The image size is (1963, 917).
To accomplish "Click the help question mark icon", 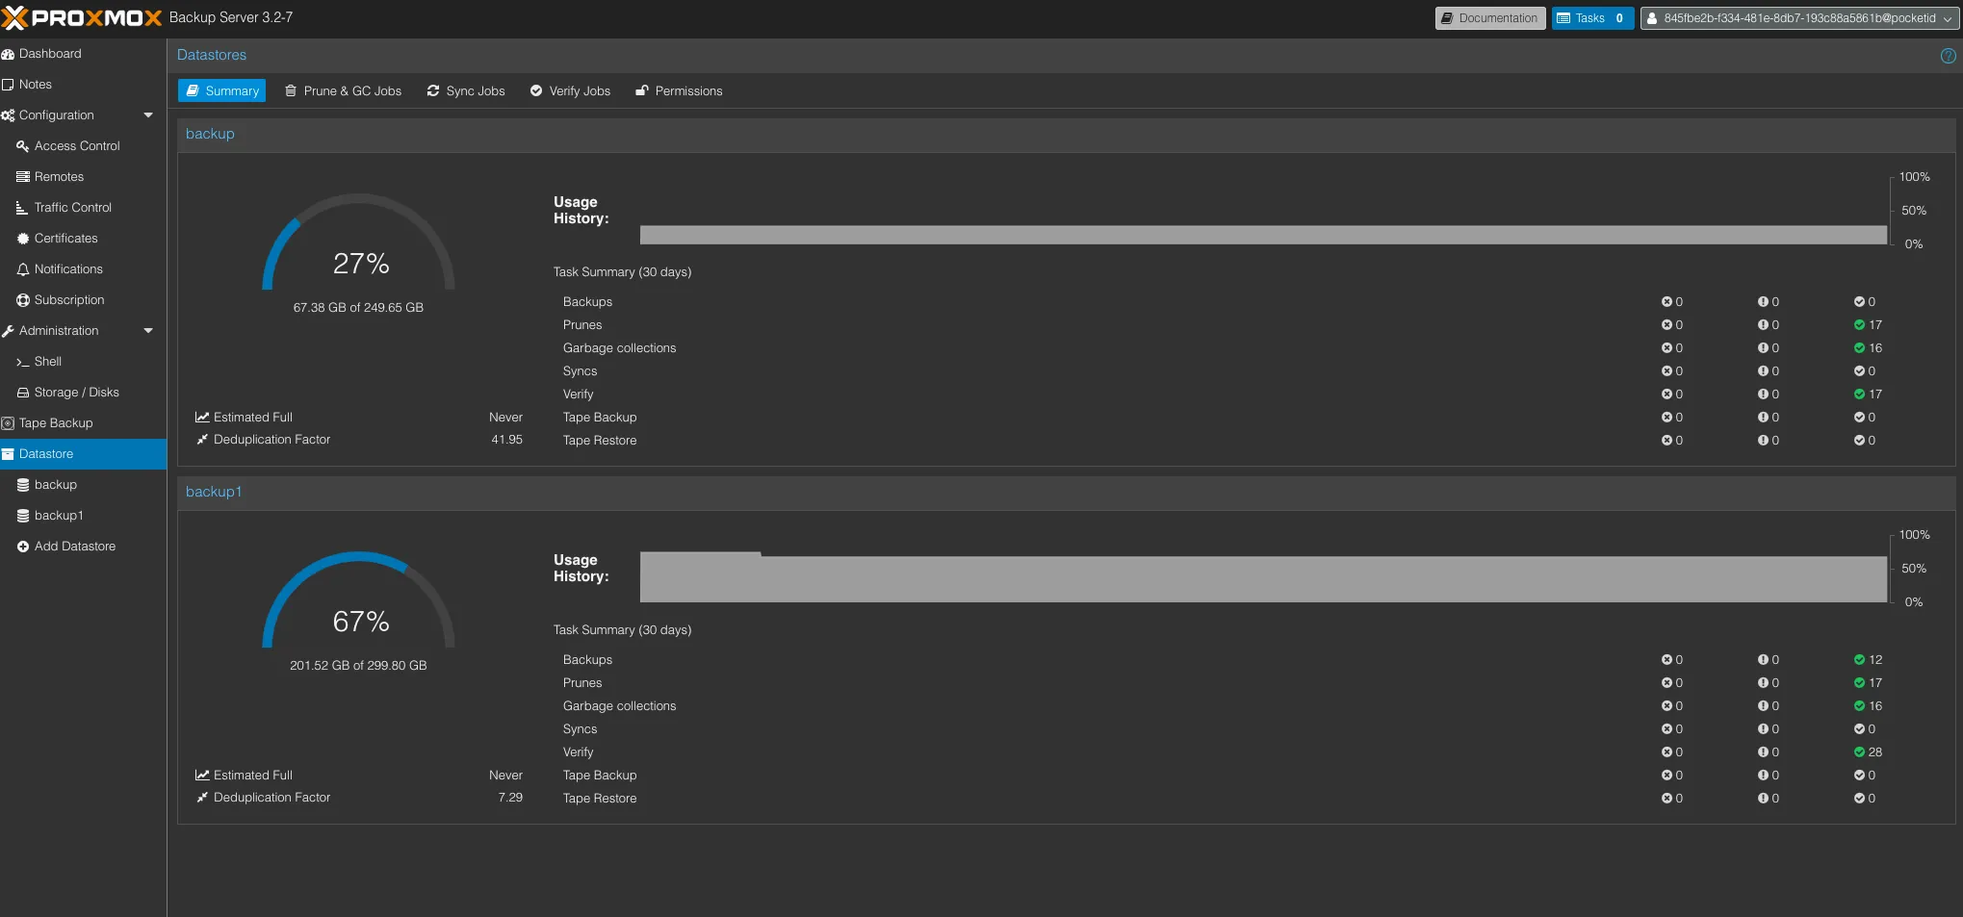I will pos(1948,56).
